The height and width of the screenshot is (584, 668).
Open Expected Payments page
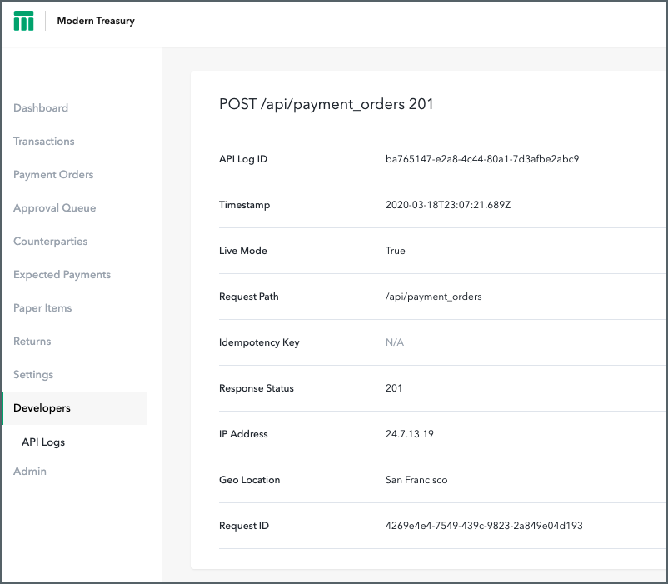click(62, 274)
